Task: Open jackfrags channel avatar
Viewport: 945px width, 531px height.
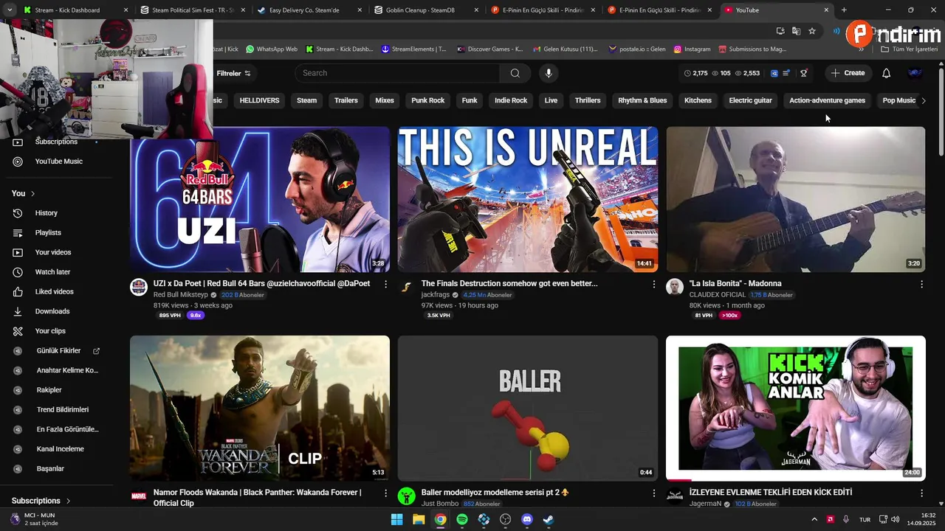Action: [406, 287]
